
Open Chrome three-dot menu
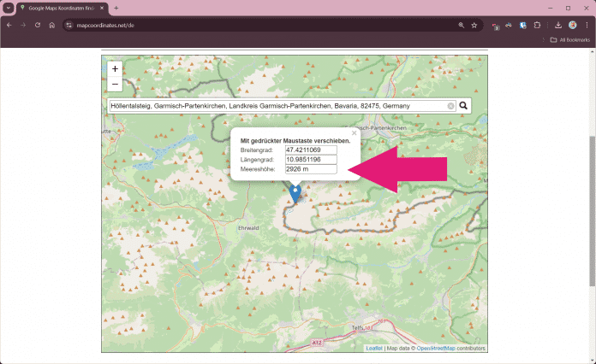(587, 25)
